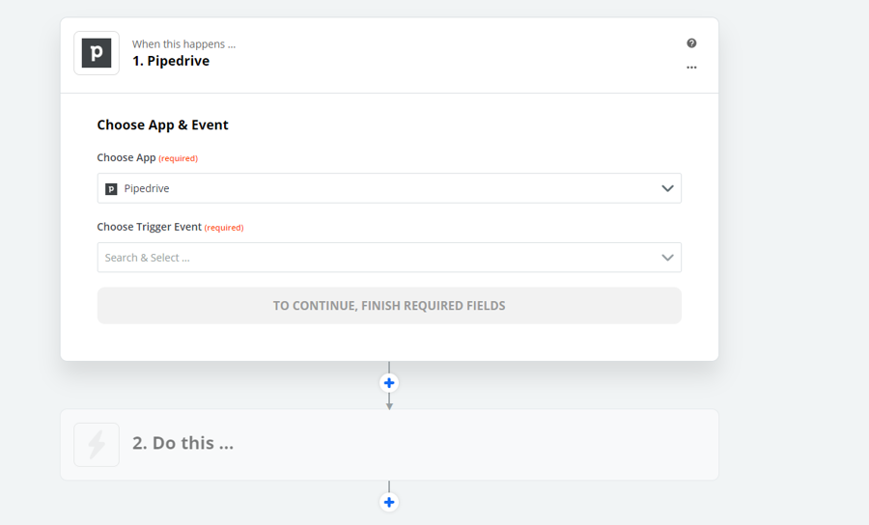Click the small Pipedrive icon in Choose App field
The image size is (869, 525).
coord(111,189)
